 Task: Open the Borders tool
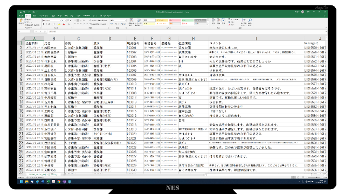pyautogui.click(x=54, y=24)
